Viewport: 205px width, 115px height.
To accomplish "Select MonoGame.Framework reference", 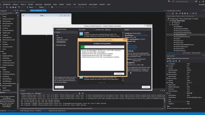I will 183,31.
